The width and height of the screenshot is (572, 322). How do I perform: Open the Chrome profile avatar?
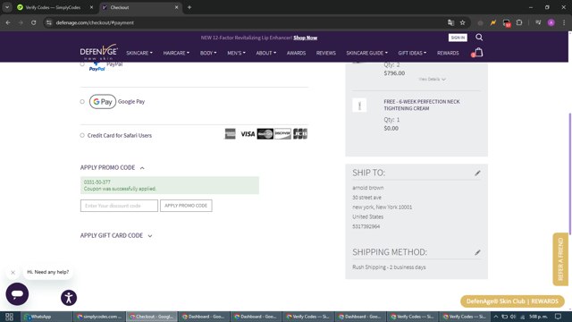click(551, 22)
